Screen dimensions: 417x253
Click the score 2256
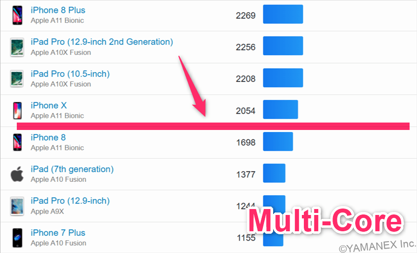(246, 47)
